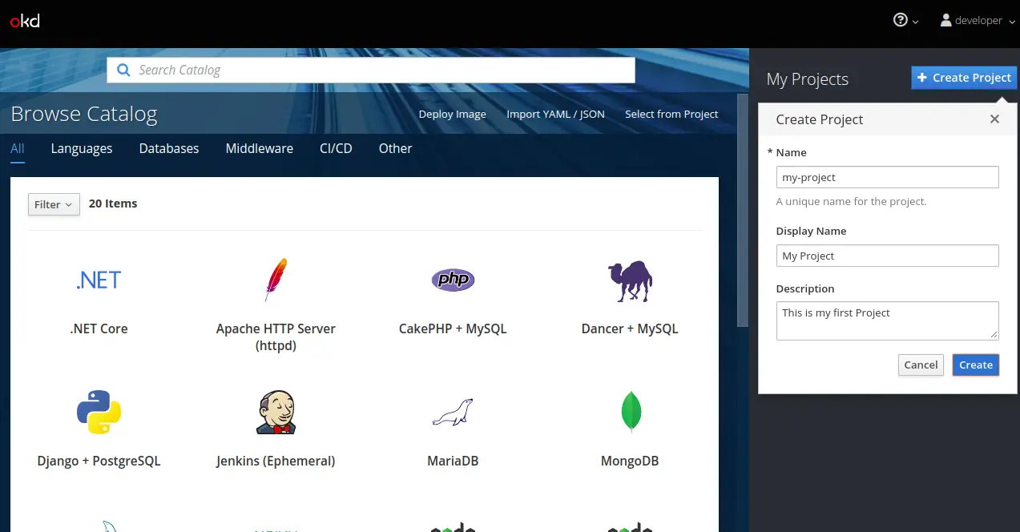Image resolution: width=1020 pixels, height=532 pixels.
Task: Click the blue Create button
Action: [x=975, y=365]
